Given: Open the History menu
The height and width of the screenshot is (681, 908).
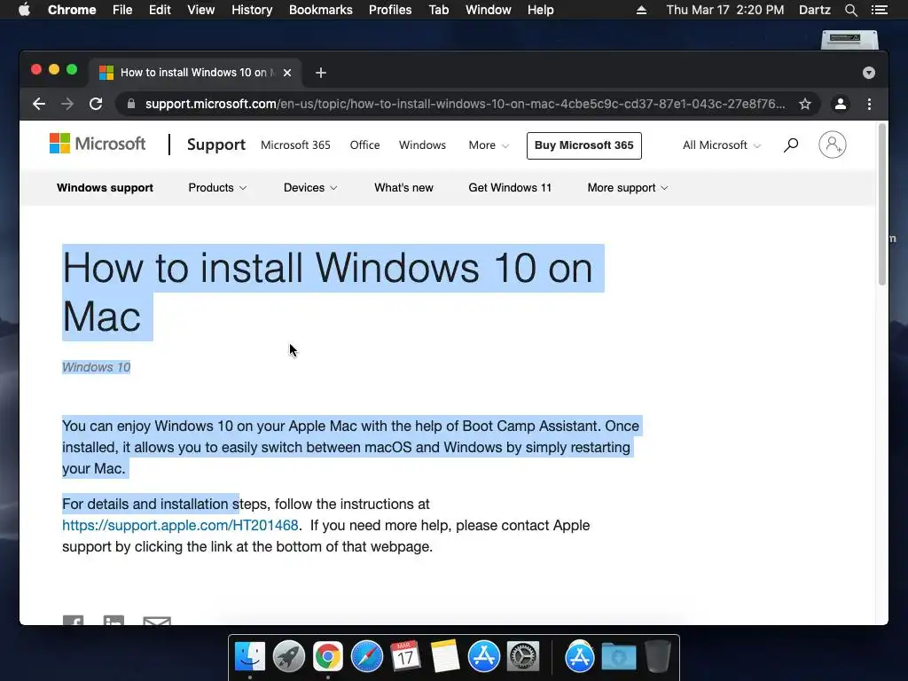Looking at the screenshot, I should pos(252,10).
